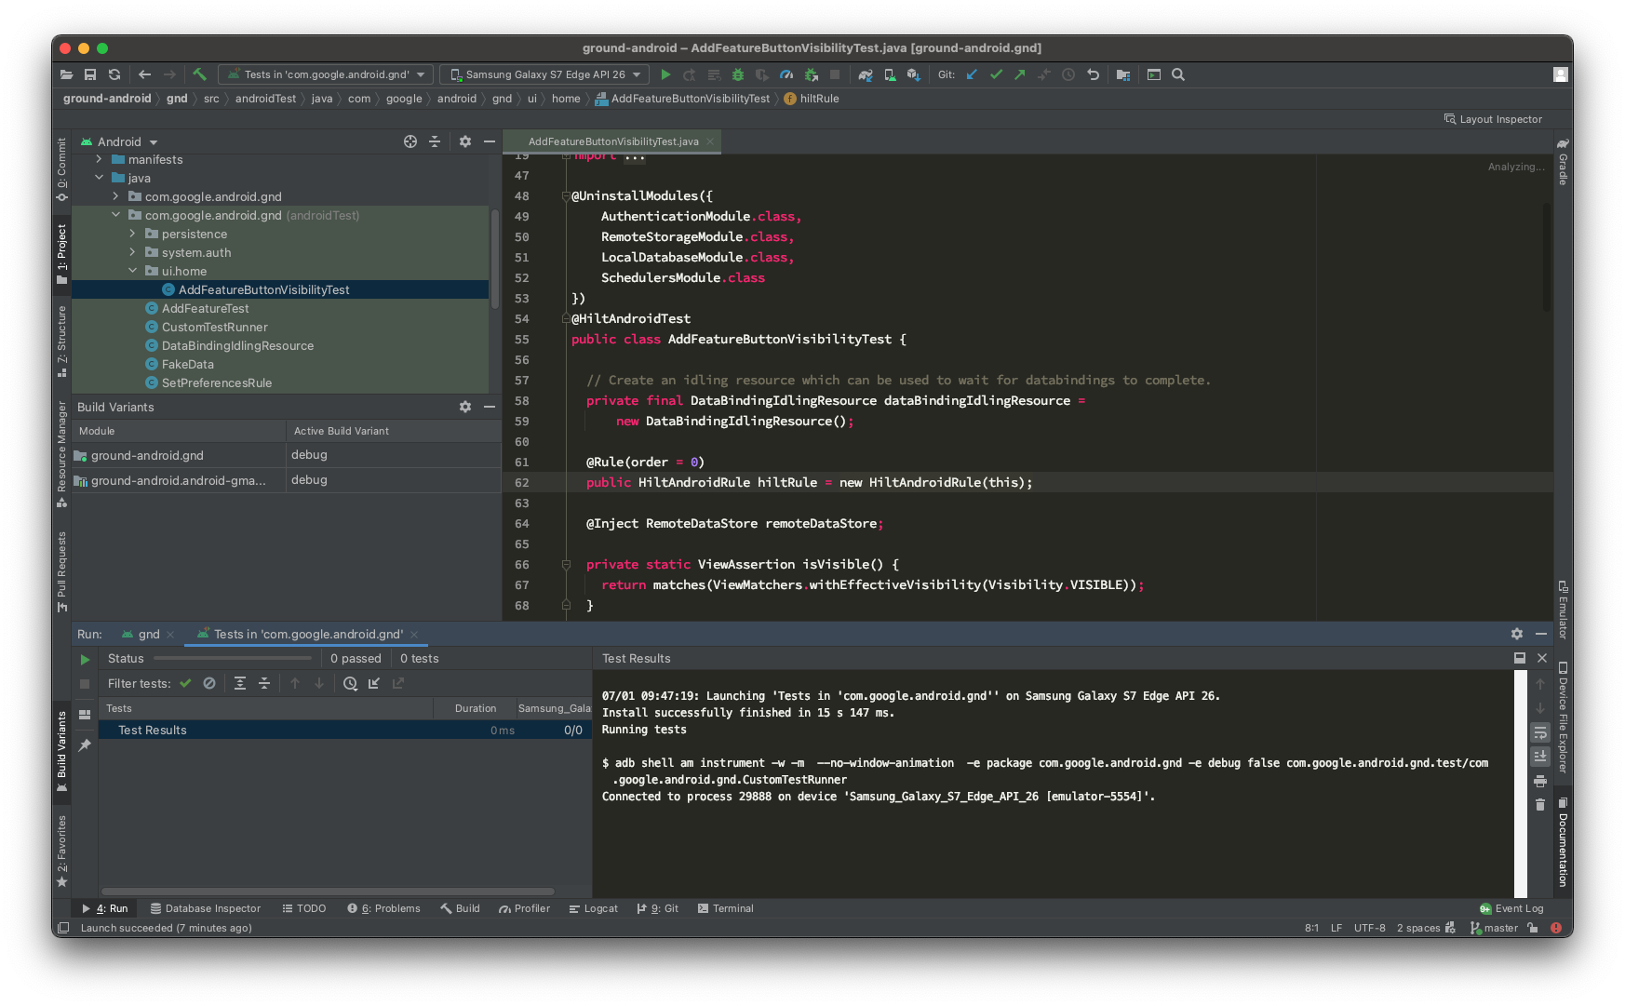Commit changes via the green checkmark icon
The height and width of the screenshot is (1006, 1625).
(996, 74)
